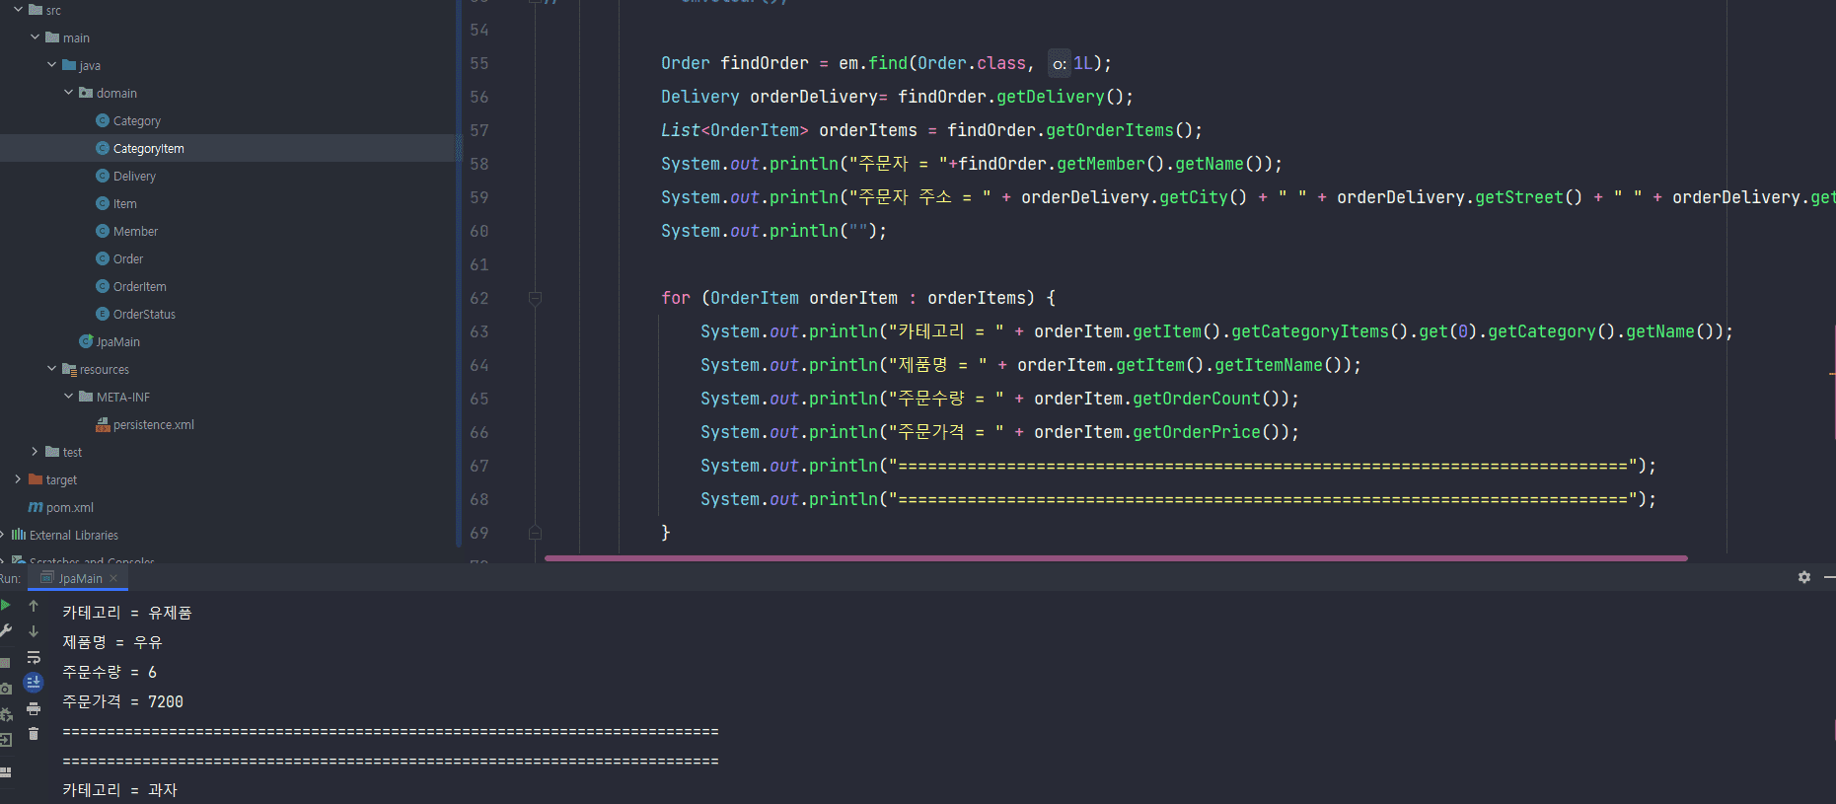Switch to the JpaMain run tab
This screenshot has width=1836, height=804.
(80, 578)
